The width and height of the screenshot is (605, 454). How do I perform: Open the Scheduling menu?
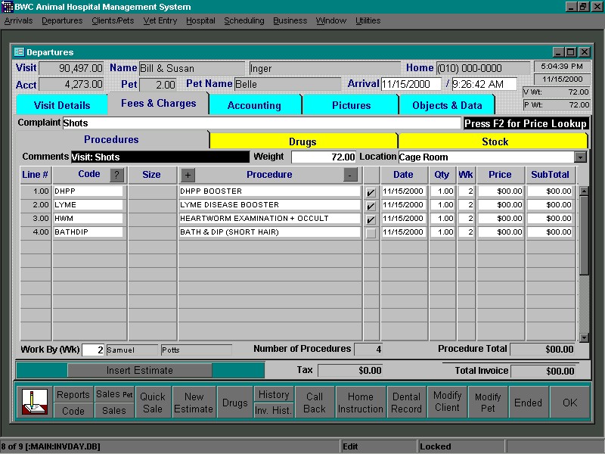pos(244,20)
